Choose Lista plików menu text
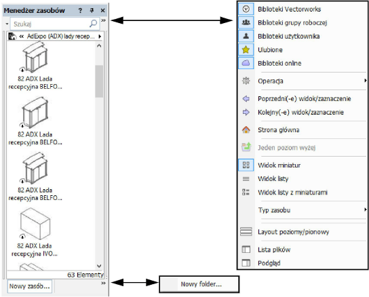Image resolution: width=369 pixels, height=297 pixels. pos(274,250)
